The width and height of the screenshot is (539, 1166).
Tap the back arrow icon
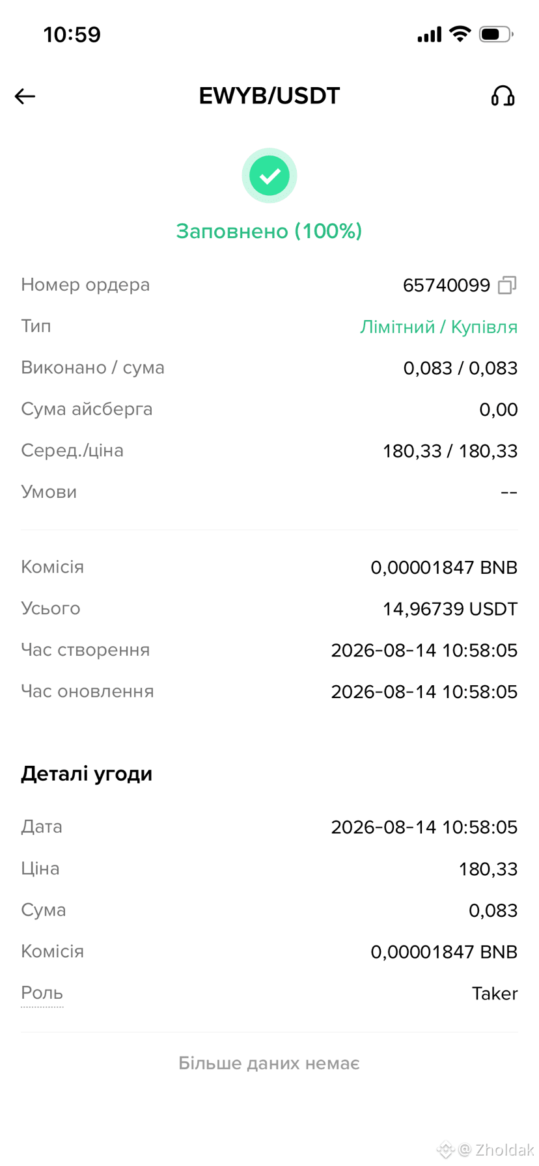click(x=25, y=96)
